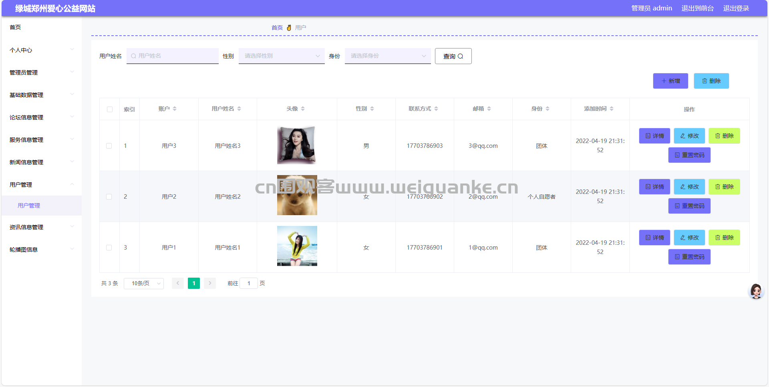Image resolution: width=769 pixels, height=387 pixels.
Task: Expand the 新闻信息管理 sidebar menu
Action: point(42,162)
